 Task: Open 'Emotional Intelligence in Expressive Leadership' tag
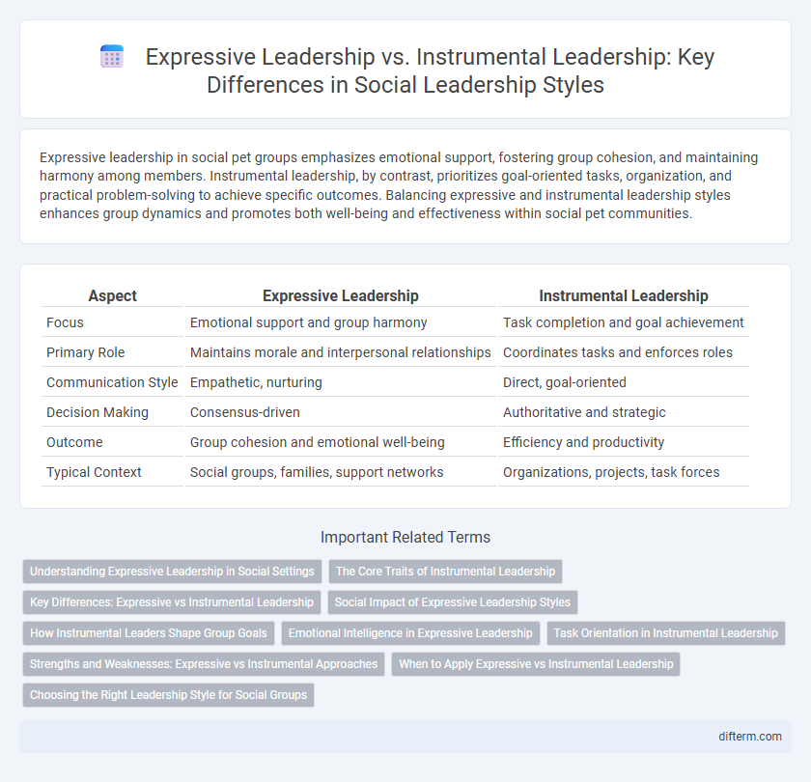(410, 633)
